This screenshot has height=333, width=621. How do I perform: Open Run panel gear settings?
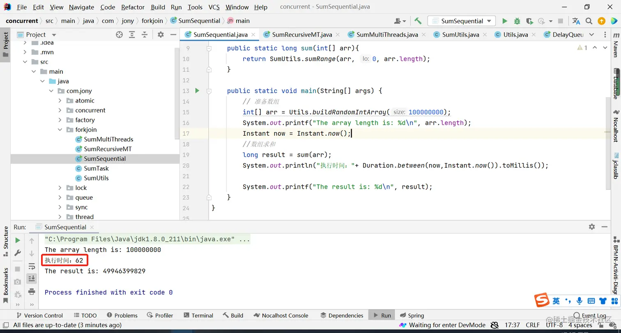(592, 227)
